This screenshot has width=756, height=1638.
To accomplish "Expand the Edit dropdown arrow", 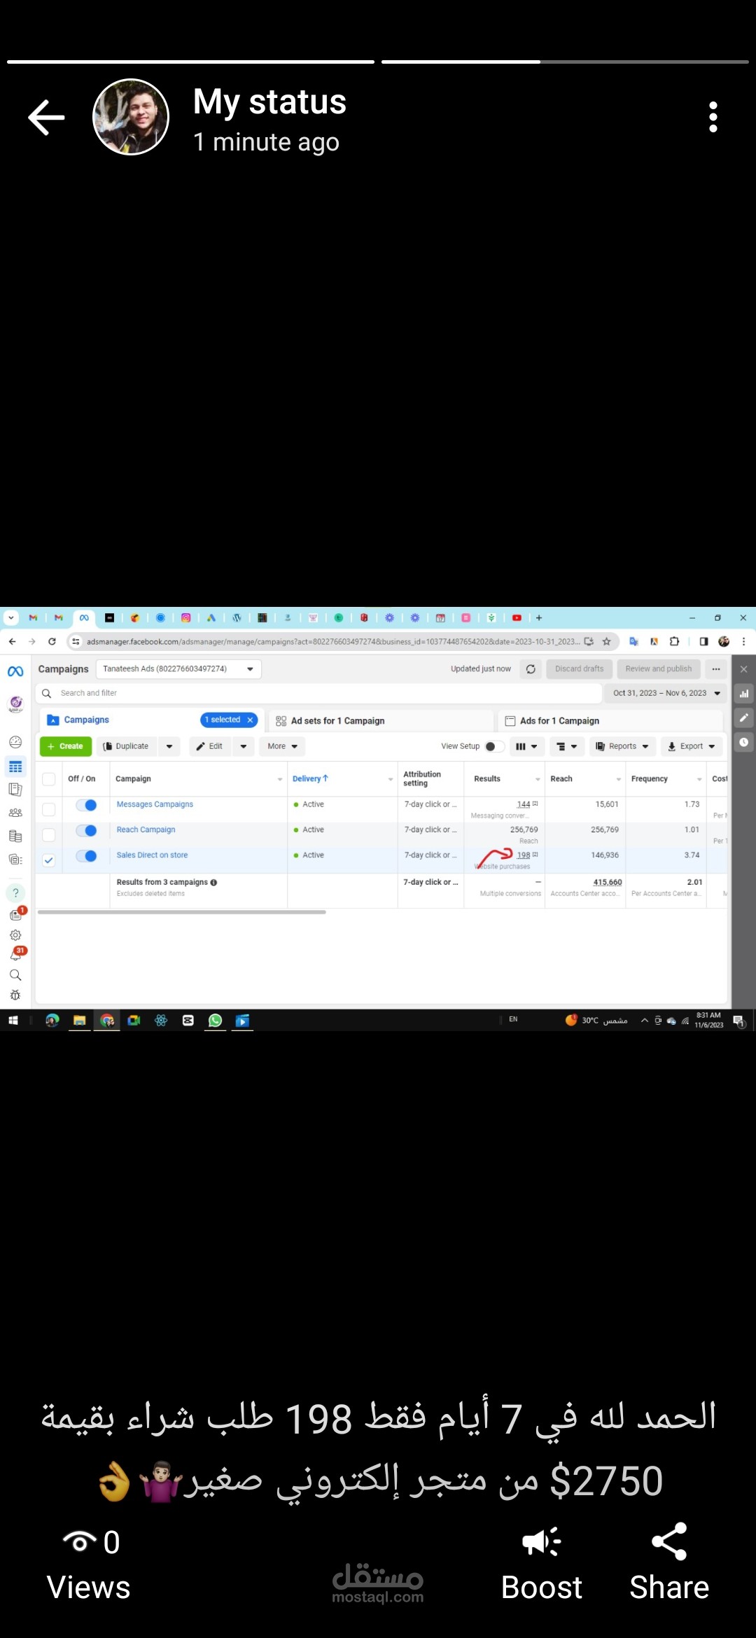I will coord(243,746).
